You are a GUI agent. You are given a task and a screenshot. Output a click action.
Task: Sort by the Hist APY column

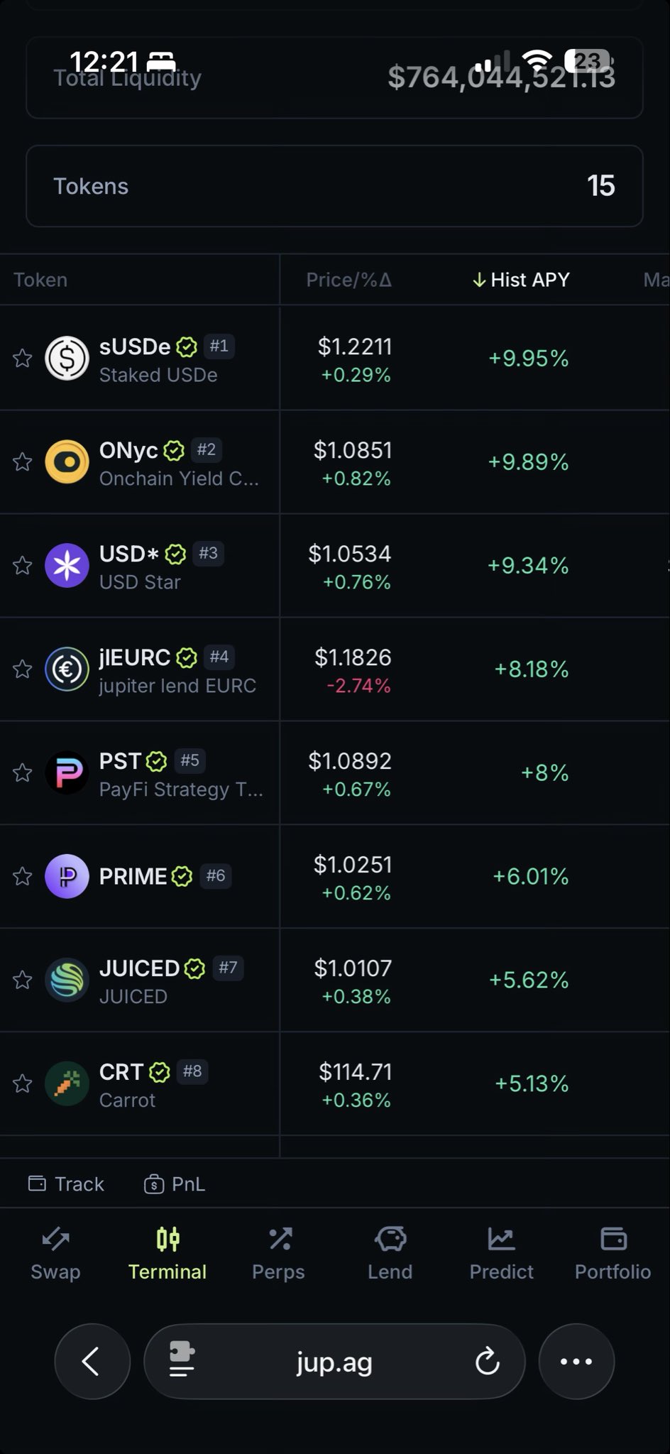[x=522, y=280]
